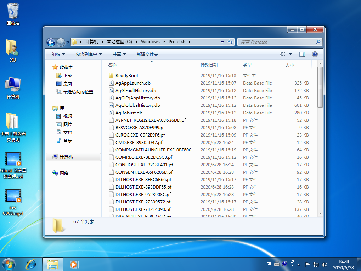The image size is (361, 271).
Task: Open the 组织 dropdown menu
Action: point(58,54)
